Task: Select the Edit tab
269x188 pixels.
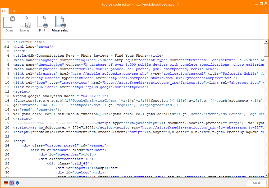Action: (14, 11)
